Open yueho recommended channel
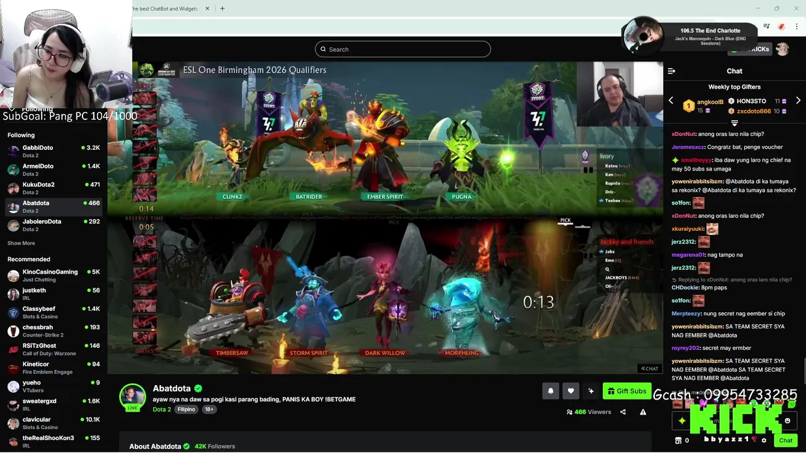806x453 pixels. click(54, 386)
